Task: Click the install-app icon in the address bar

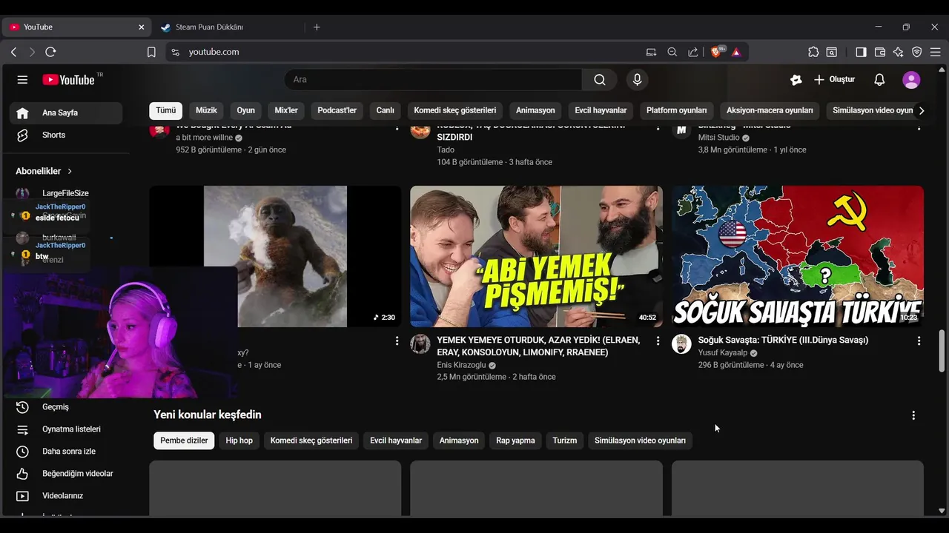Action: point(651,52)
